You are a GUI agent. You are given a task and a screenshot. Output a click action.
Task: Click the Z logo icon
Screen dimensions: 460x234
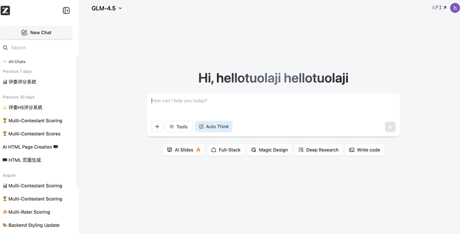pos(5,10)
